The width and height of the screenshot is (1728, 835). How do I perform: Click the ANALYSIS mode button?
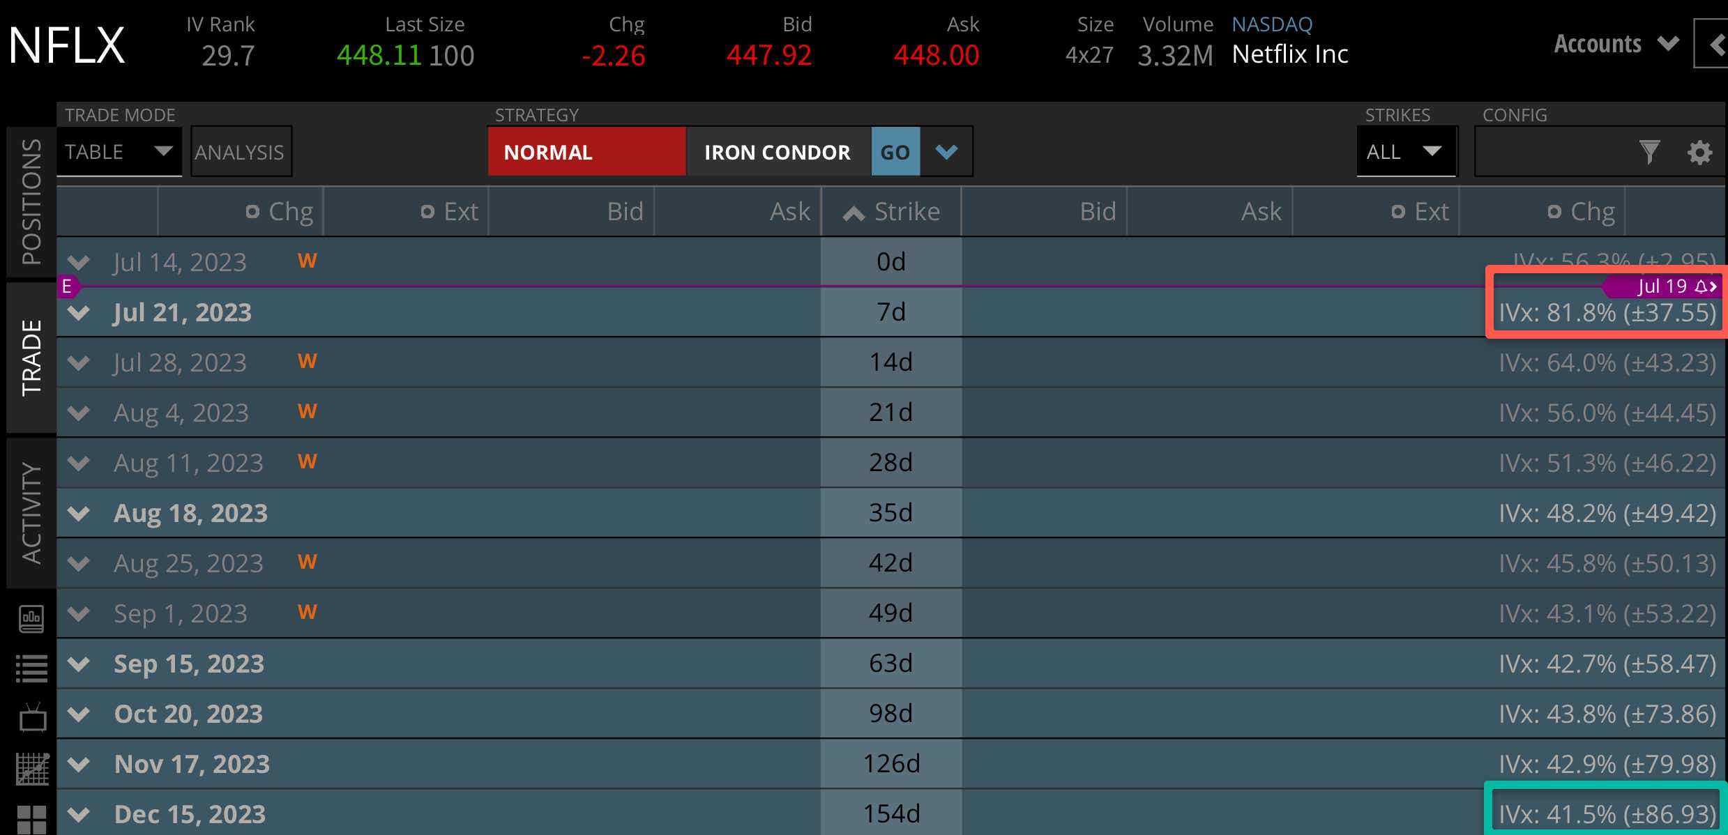pos(240,151)
